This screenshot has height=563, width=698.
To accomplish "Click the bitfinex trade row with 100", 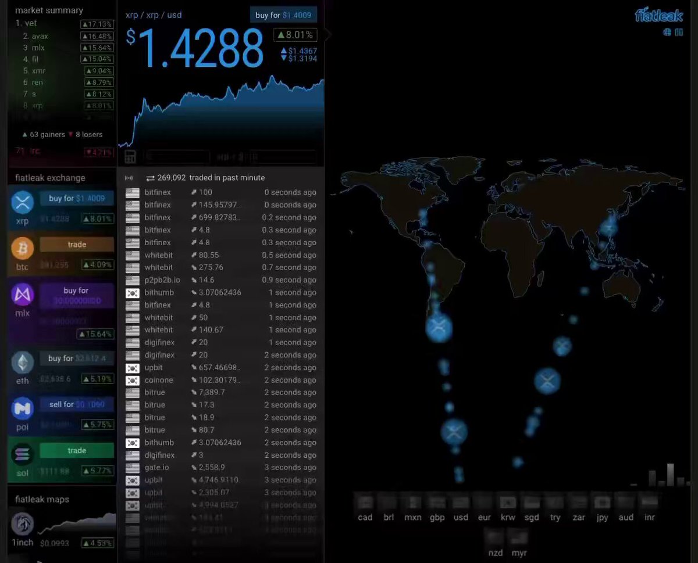I will [221, 192].
